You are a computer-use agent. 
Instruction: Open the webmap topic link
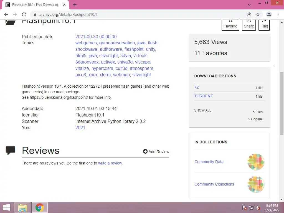click(x=121, y=75)
